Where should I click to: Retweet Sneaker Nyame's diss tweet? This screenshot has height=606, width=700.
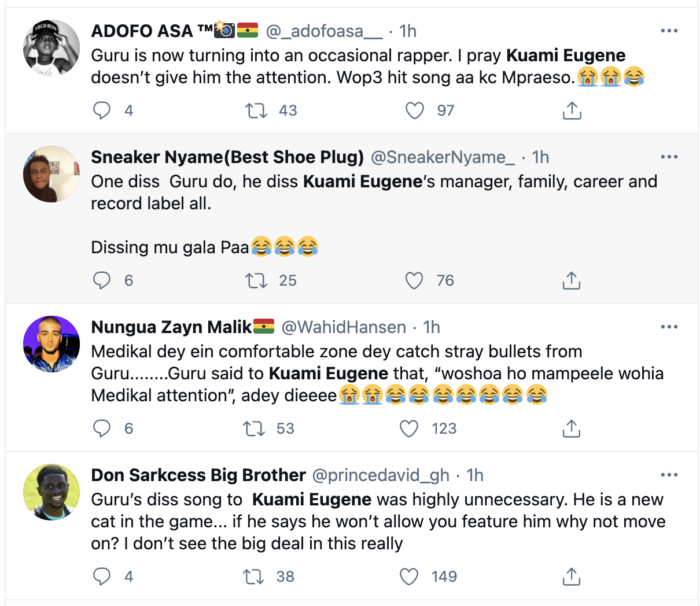pyautogui.click(x=256, y=280)
